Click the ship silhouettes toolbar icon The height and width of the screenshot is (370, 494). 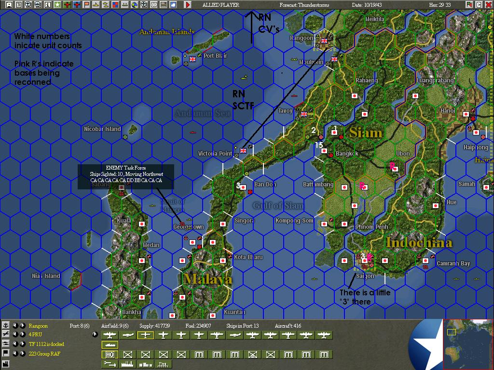click(x=125, y=5)
